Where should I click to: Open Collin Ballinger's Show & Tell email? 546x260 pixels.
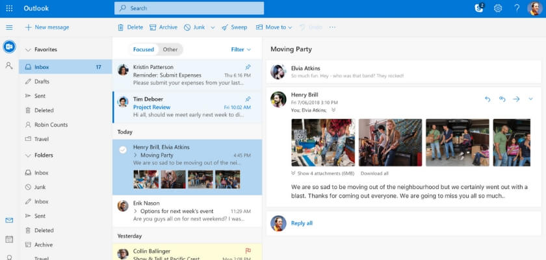187,252
